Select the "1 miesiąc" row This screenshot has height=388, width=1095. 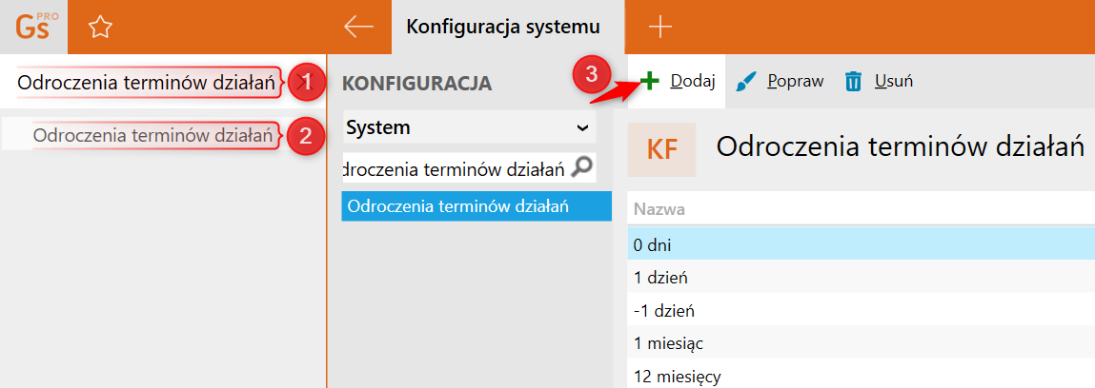tap(669, 342)
